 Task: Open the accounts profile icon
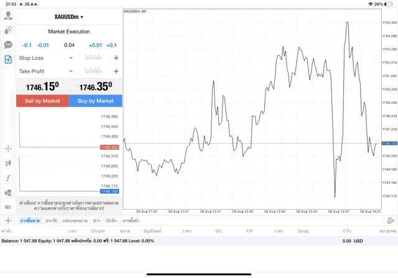[x=8, y=16]
